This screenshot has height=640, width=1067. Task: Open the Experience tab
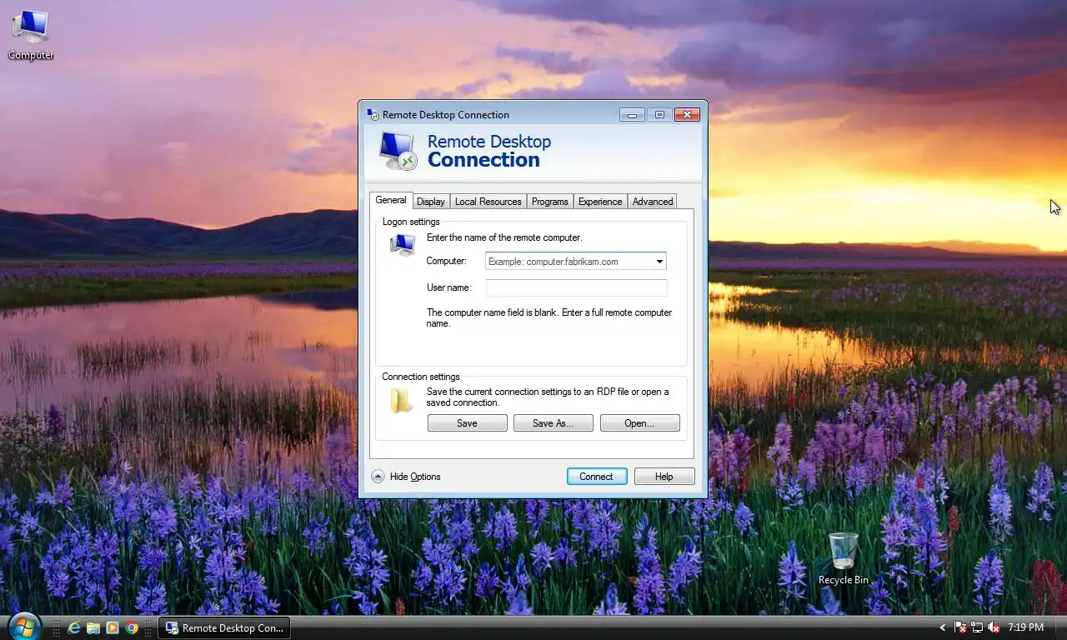[x=600, y=202]
